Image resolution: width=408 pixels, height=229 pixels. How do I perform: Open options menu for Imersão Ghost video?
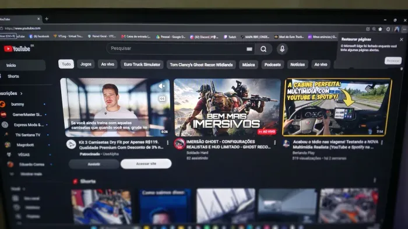275,142
